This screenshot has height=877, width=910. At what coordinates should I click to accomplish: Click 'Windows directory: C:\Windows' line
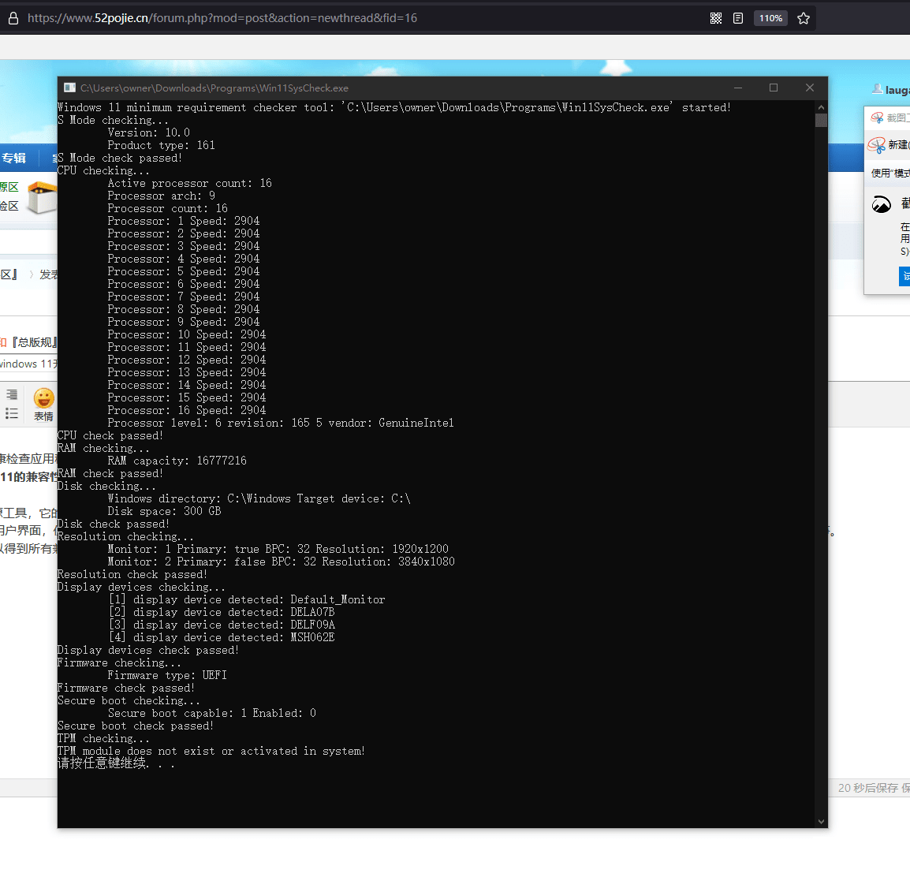click(259, 498)
